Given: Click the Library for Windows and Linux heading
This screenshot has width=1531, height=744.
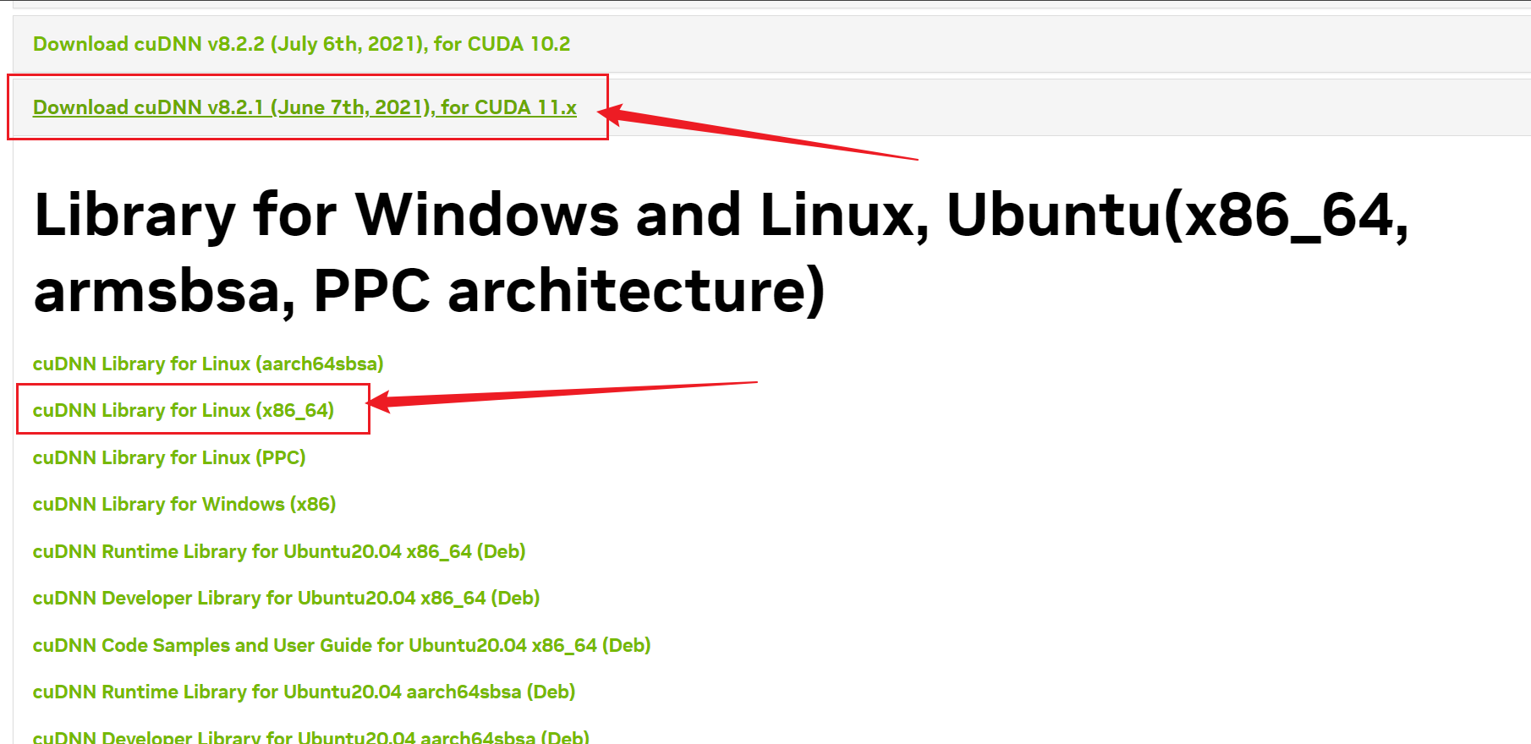Looking at the screenshot, I should pos(722,252).
